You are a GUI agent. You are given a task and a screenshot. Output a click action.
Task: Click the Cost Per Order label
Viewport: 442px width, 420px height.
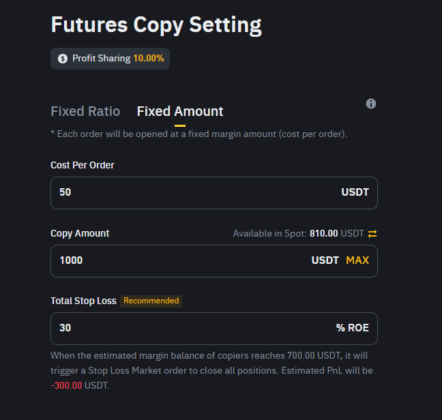pyautogui.click(x=83, y=165)
